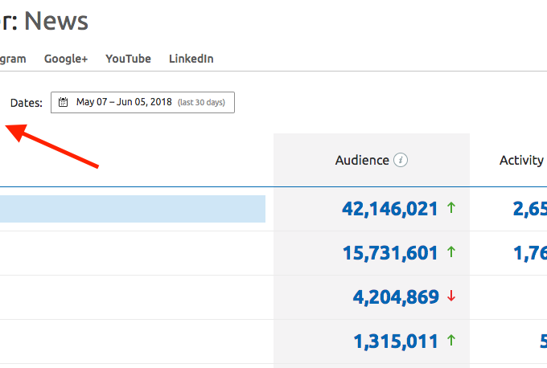The height and width of the screenshot is (368, 547).
Task: Select the partially visible Instagram tab
Action: tap(13, 59)
